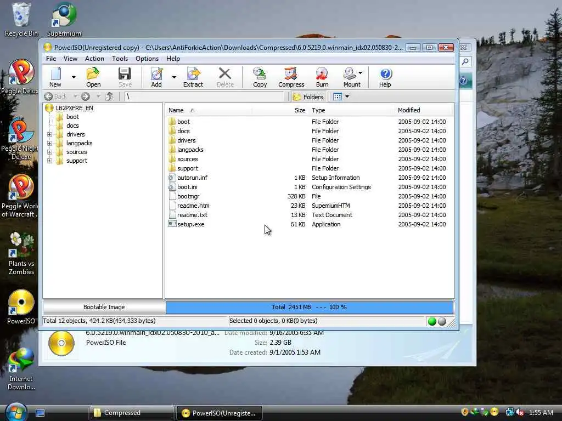Expand the sources folder in tree

tap(50, 152)
